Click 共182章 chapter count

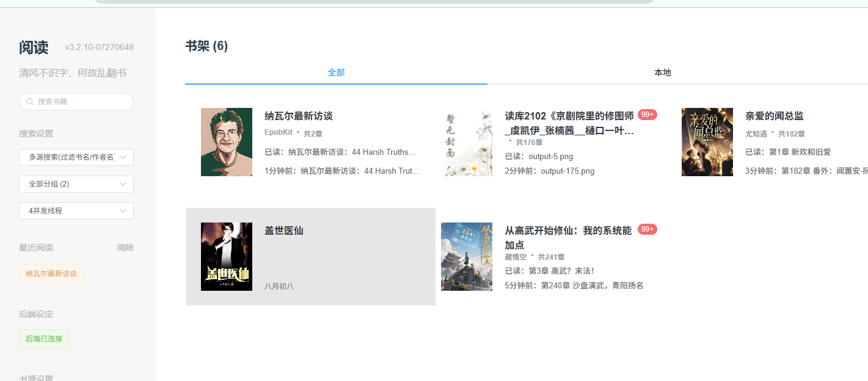(792, 134)
